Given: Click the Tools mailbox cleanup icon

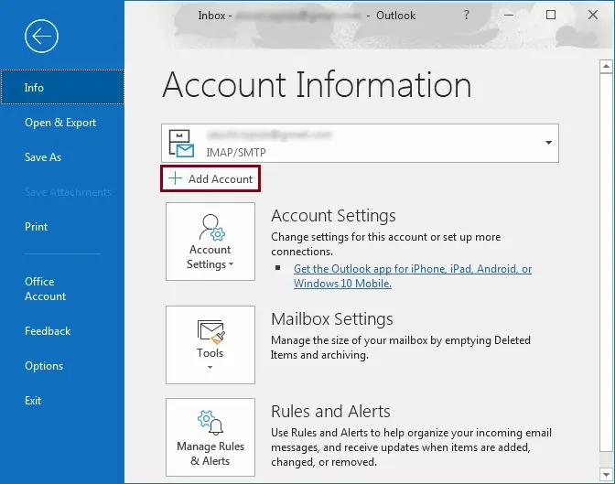Looking at the screenshot, I should [210, 330].
